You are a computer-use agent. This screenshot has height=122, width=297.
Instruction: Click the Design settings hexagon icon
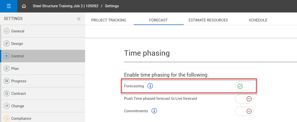7,44
